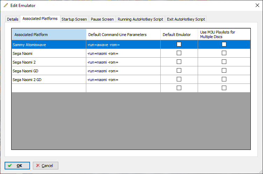263x174 pixels.
Task: Select the Sega Naomi 2 GD platform cell
Action: [x=49, y=80]
